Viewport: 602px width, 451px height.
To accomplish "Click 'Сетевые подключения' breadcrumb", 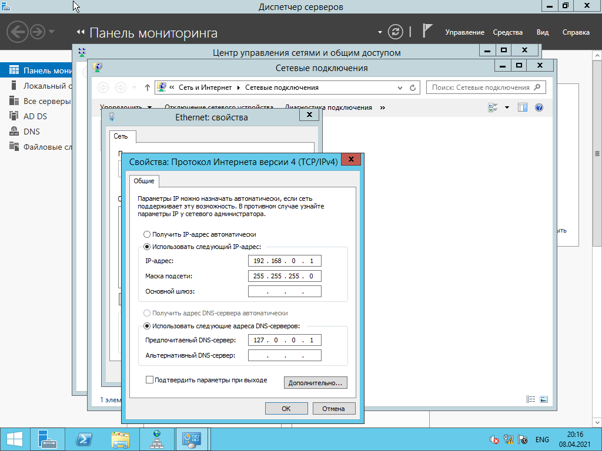I will point(282,87).
